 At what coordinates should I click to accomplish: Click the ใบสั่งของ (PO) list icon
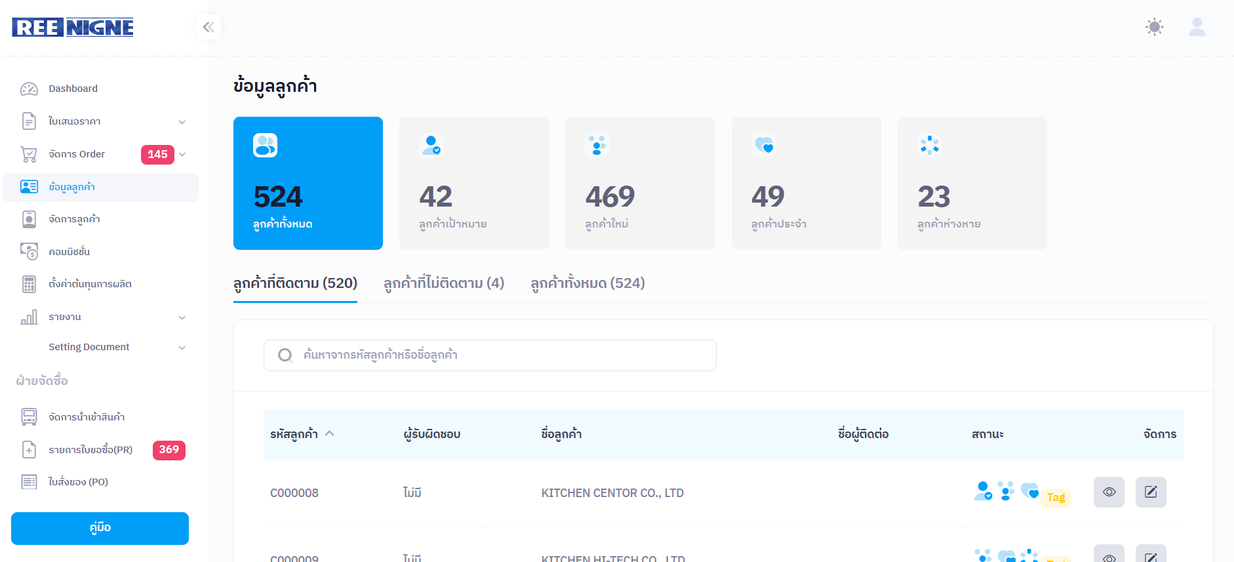(29, 482)
